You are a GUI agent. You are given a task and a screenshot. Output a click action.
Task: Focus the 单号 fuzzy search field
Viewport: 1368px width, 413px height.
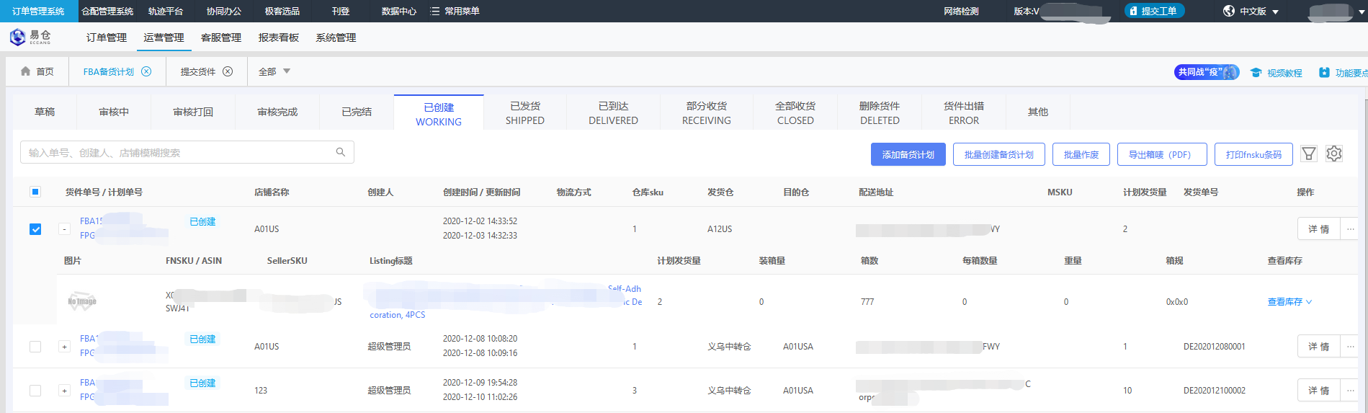pyautogui.click(x=176, y=153)
